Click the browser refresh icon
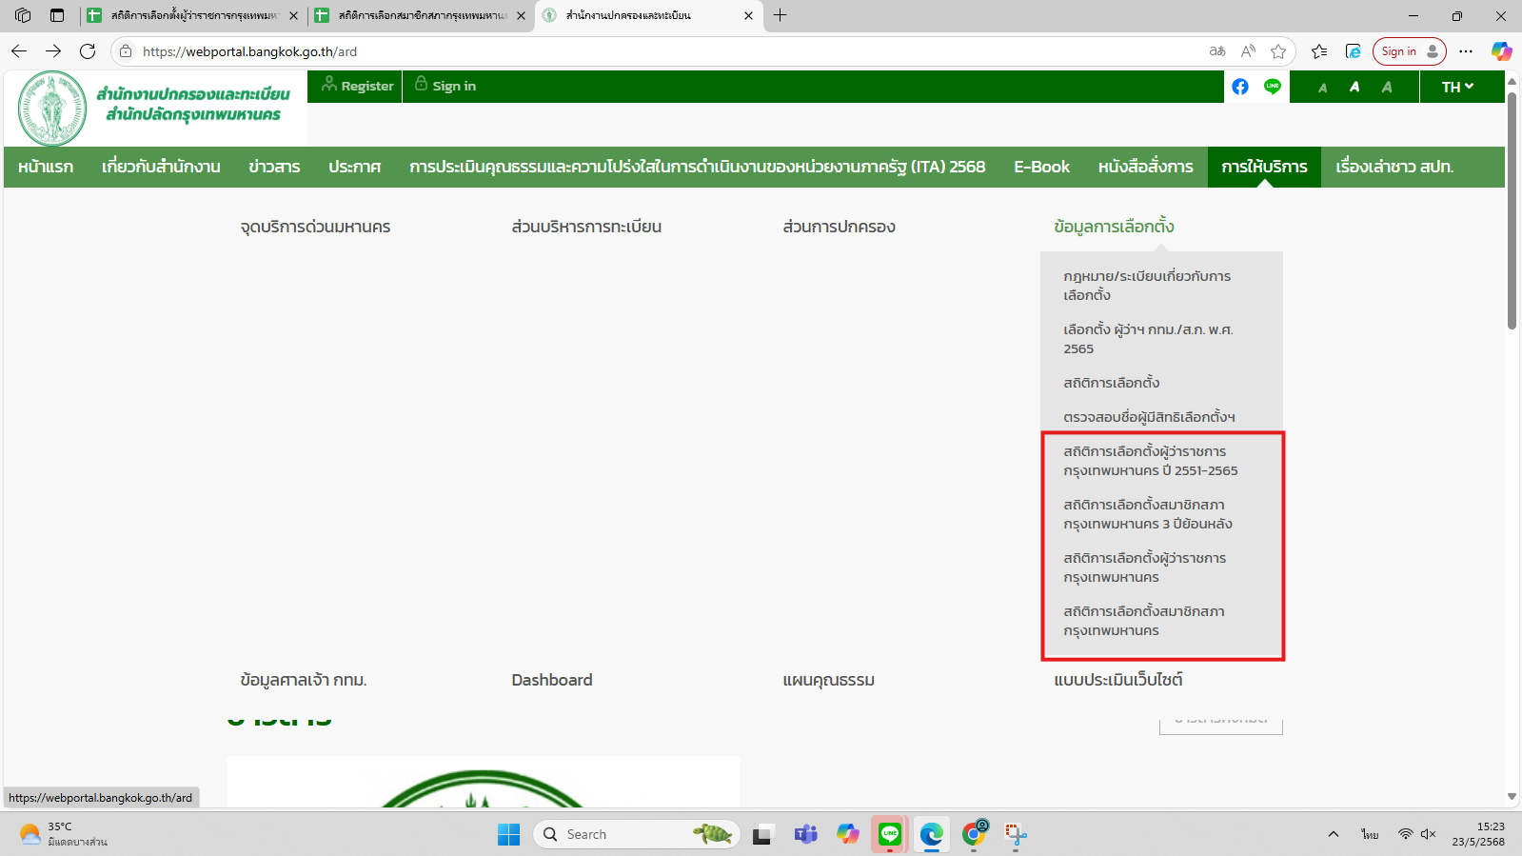Image resolution: width=1522 pixels, height=856 pixels. point(88,51)
